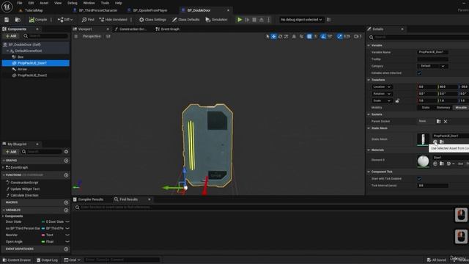
Task: Switch to the Event Graph tab
Action: tap(168, 29)
